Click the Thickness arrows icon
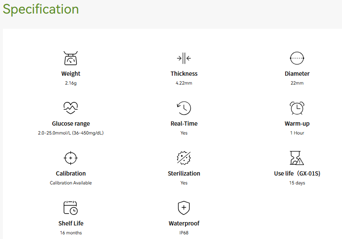Screen dimensions: 342x239 (184, 58)
